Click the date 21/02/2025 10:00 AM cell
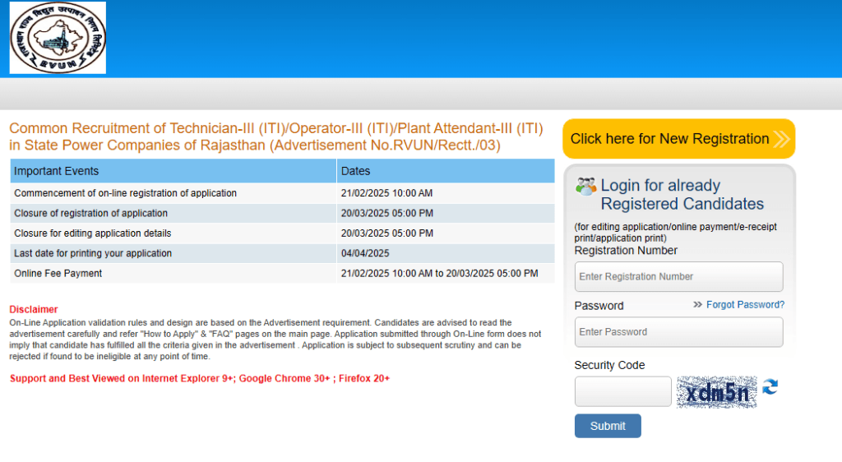The width and height of the screenshot is (842, 462). click(446, 193)
